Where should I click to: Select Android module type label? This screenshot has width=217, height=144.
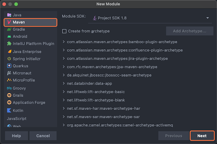(x=20, y=37)
